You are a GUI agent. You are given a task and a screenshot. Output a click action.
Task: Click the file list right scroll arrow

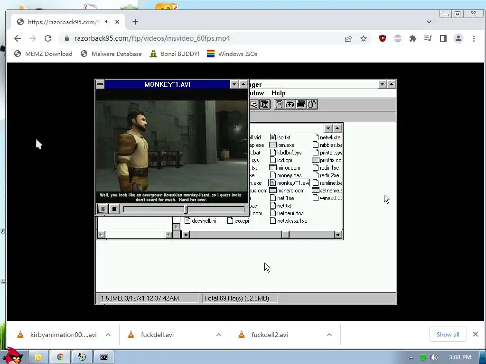coord(337,235)
